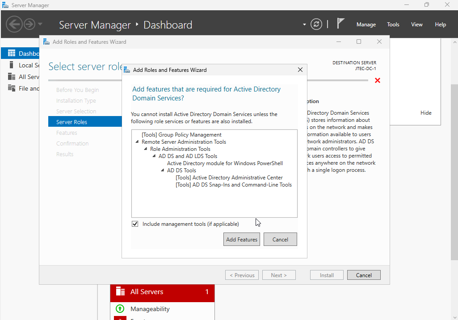Click the red X error icon
The image size is (458, 320).
pyautogui.click(x=378, y=80)
